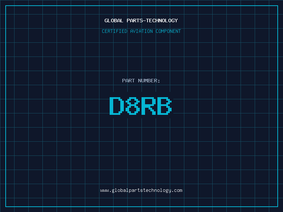
Task: Click the 'GLOBAL PARTS-TECHNOLOGY' heading
Action: (141, 20)
